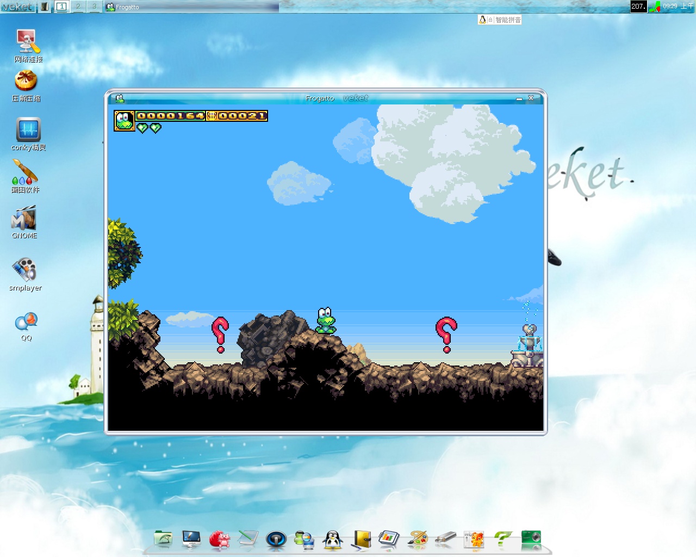Open the users and globe dock icon

(x=304, y=539)
